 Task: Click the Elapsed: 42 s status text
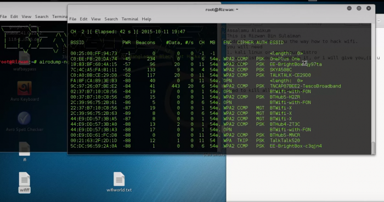113,32
